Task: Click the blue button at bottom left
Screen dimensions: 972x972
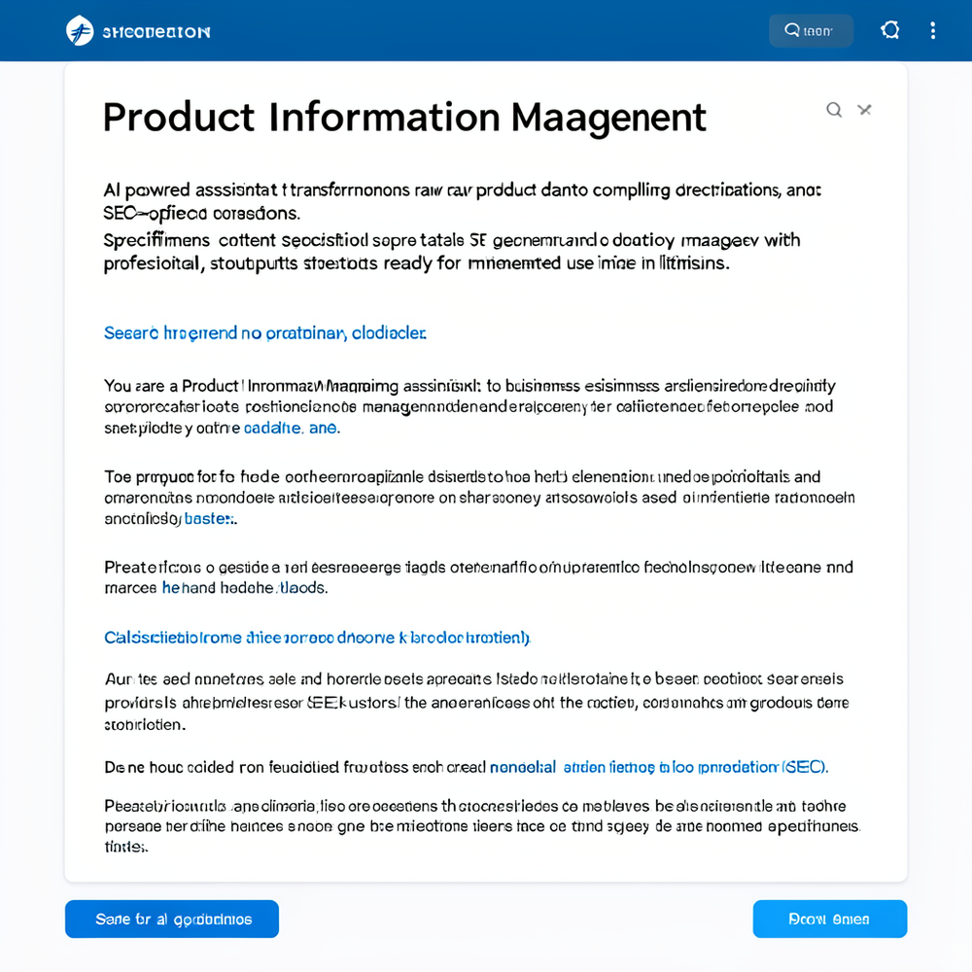Action: (x=172, y=919)
